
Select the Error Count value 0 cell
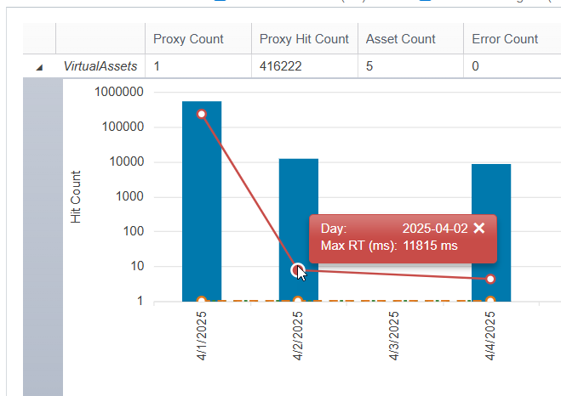coord(512,66)
